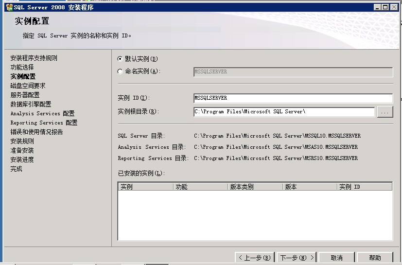Click the disabled named instance text field
Image resolution: width=402 pixels, height=265 pixels.
click(x=293, y=71)
